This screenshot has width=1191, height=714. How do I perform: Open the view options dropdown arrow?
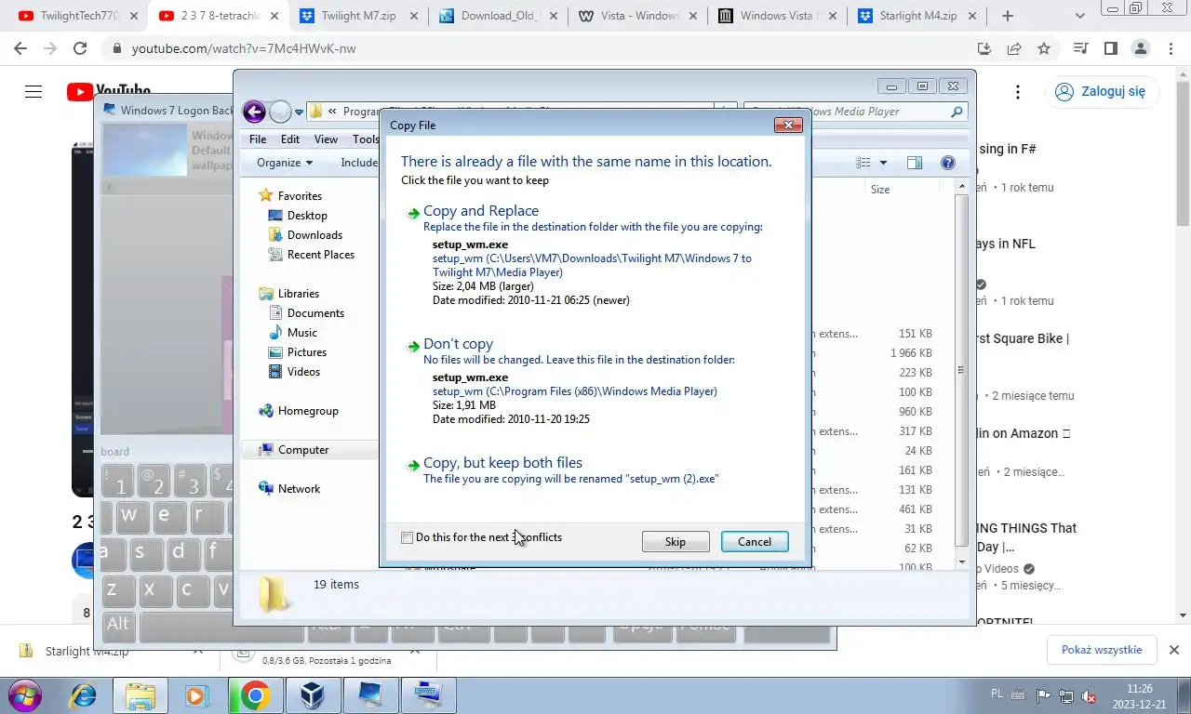click(883, 163)
